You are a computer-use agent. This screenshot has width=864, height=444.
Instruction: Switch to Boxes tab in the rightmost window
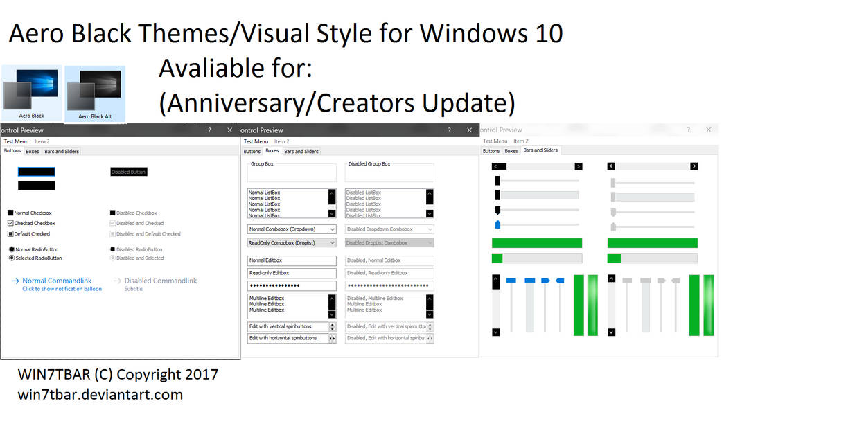pos(511,151)
